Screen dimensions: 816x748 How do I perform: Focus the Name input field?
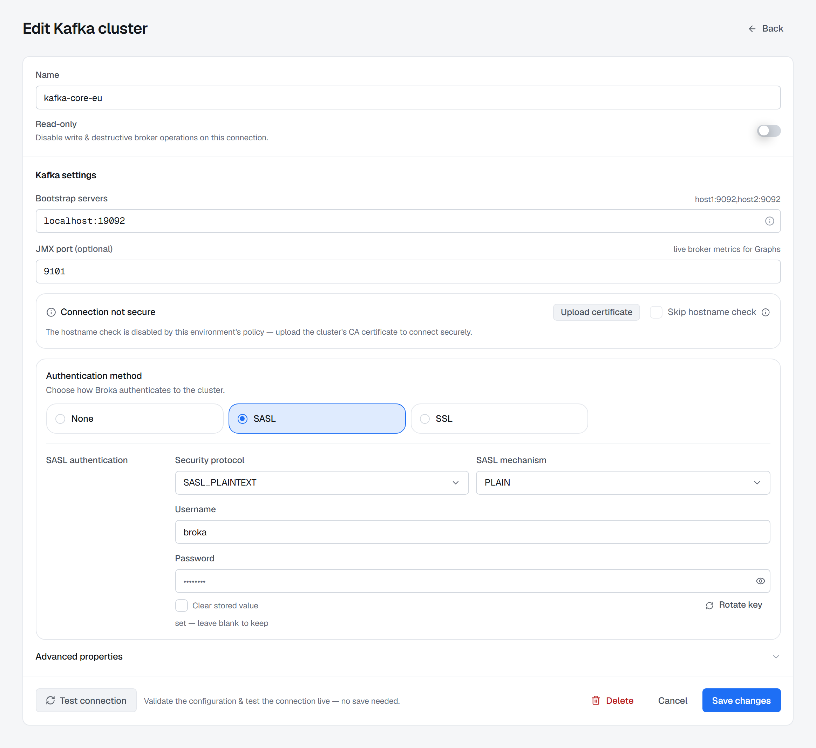point(408,98)
